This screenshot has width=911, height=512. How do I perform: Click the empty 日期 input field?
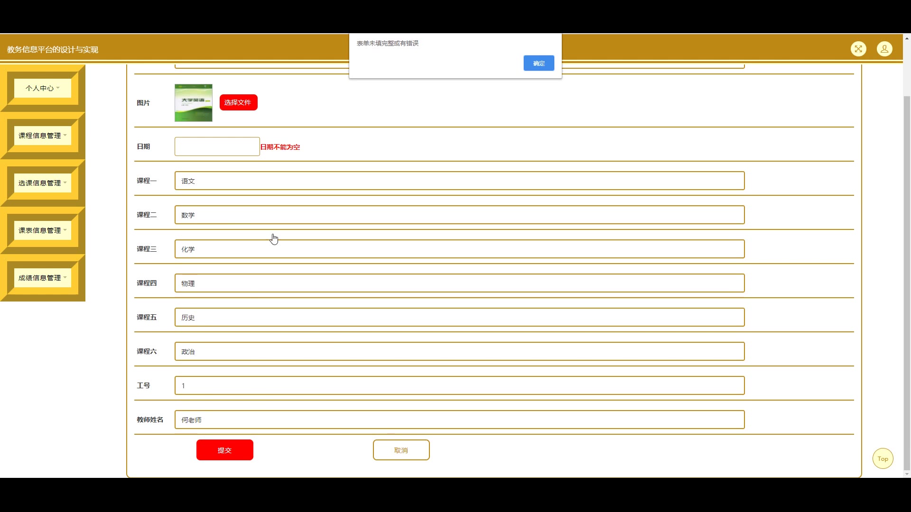coord(217,146)
